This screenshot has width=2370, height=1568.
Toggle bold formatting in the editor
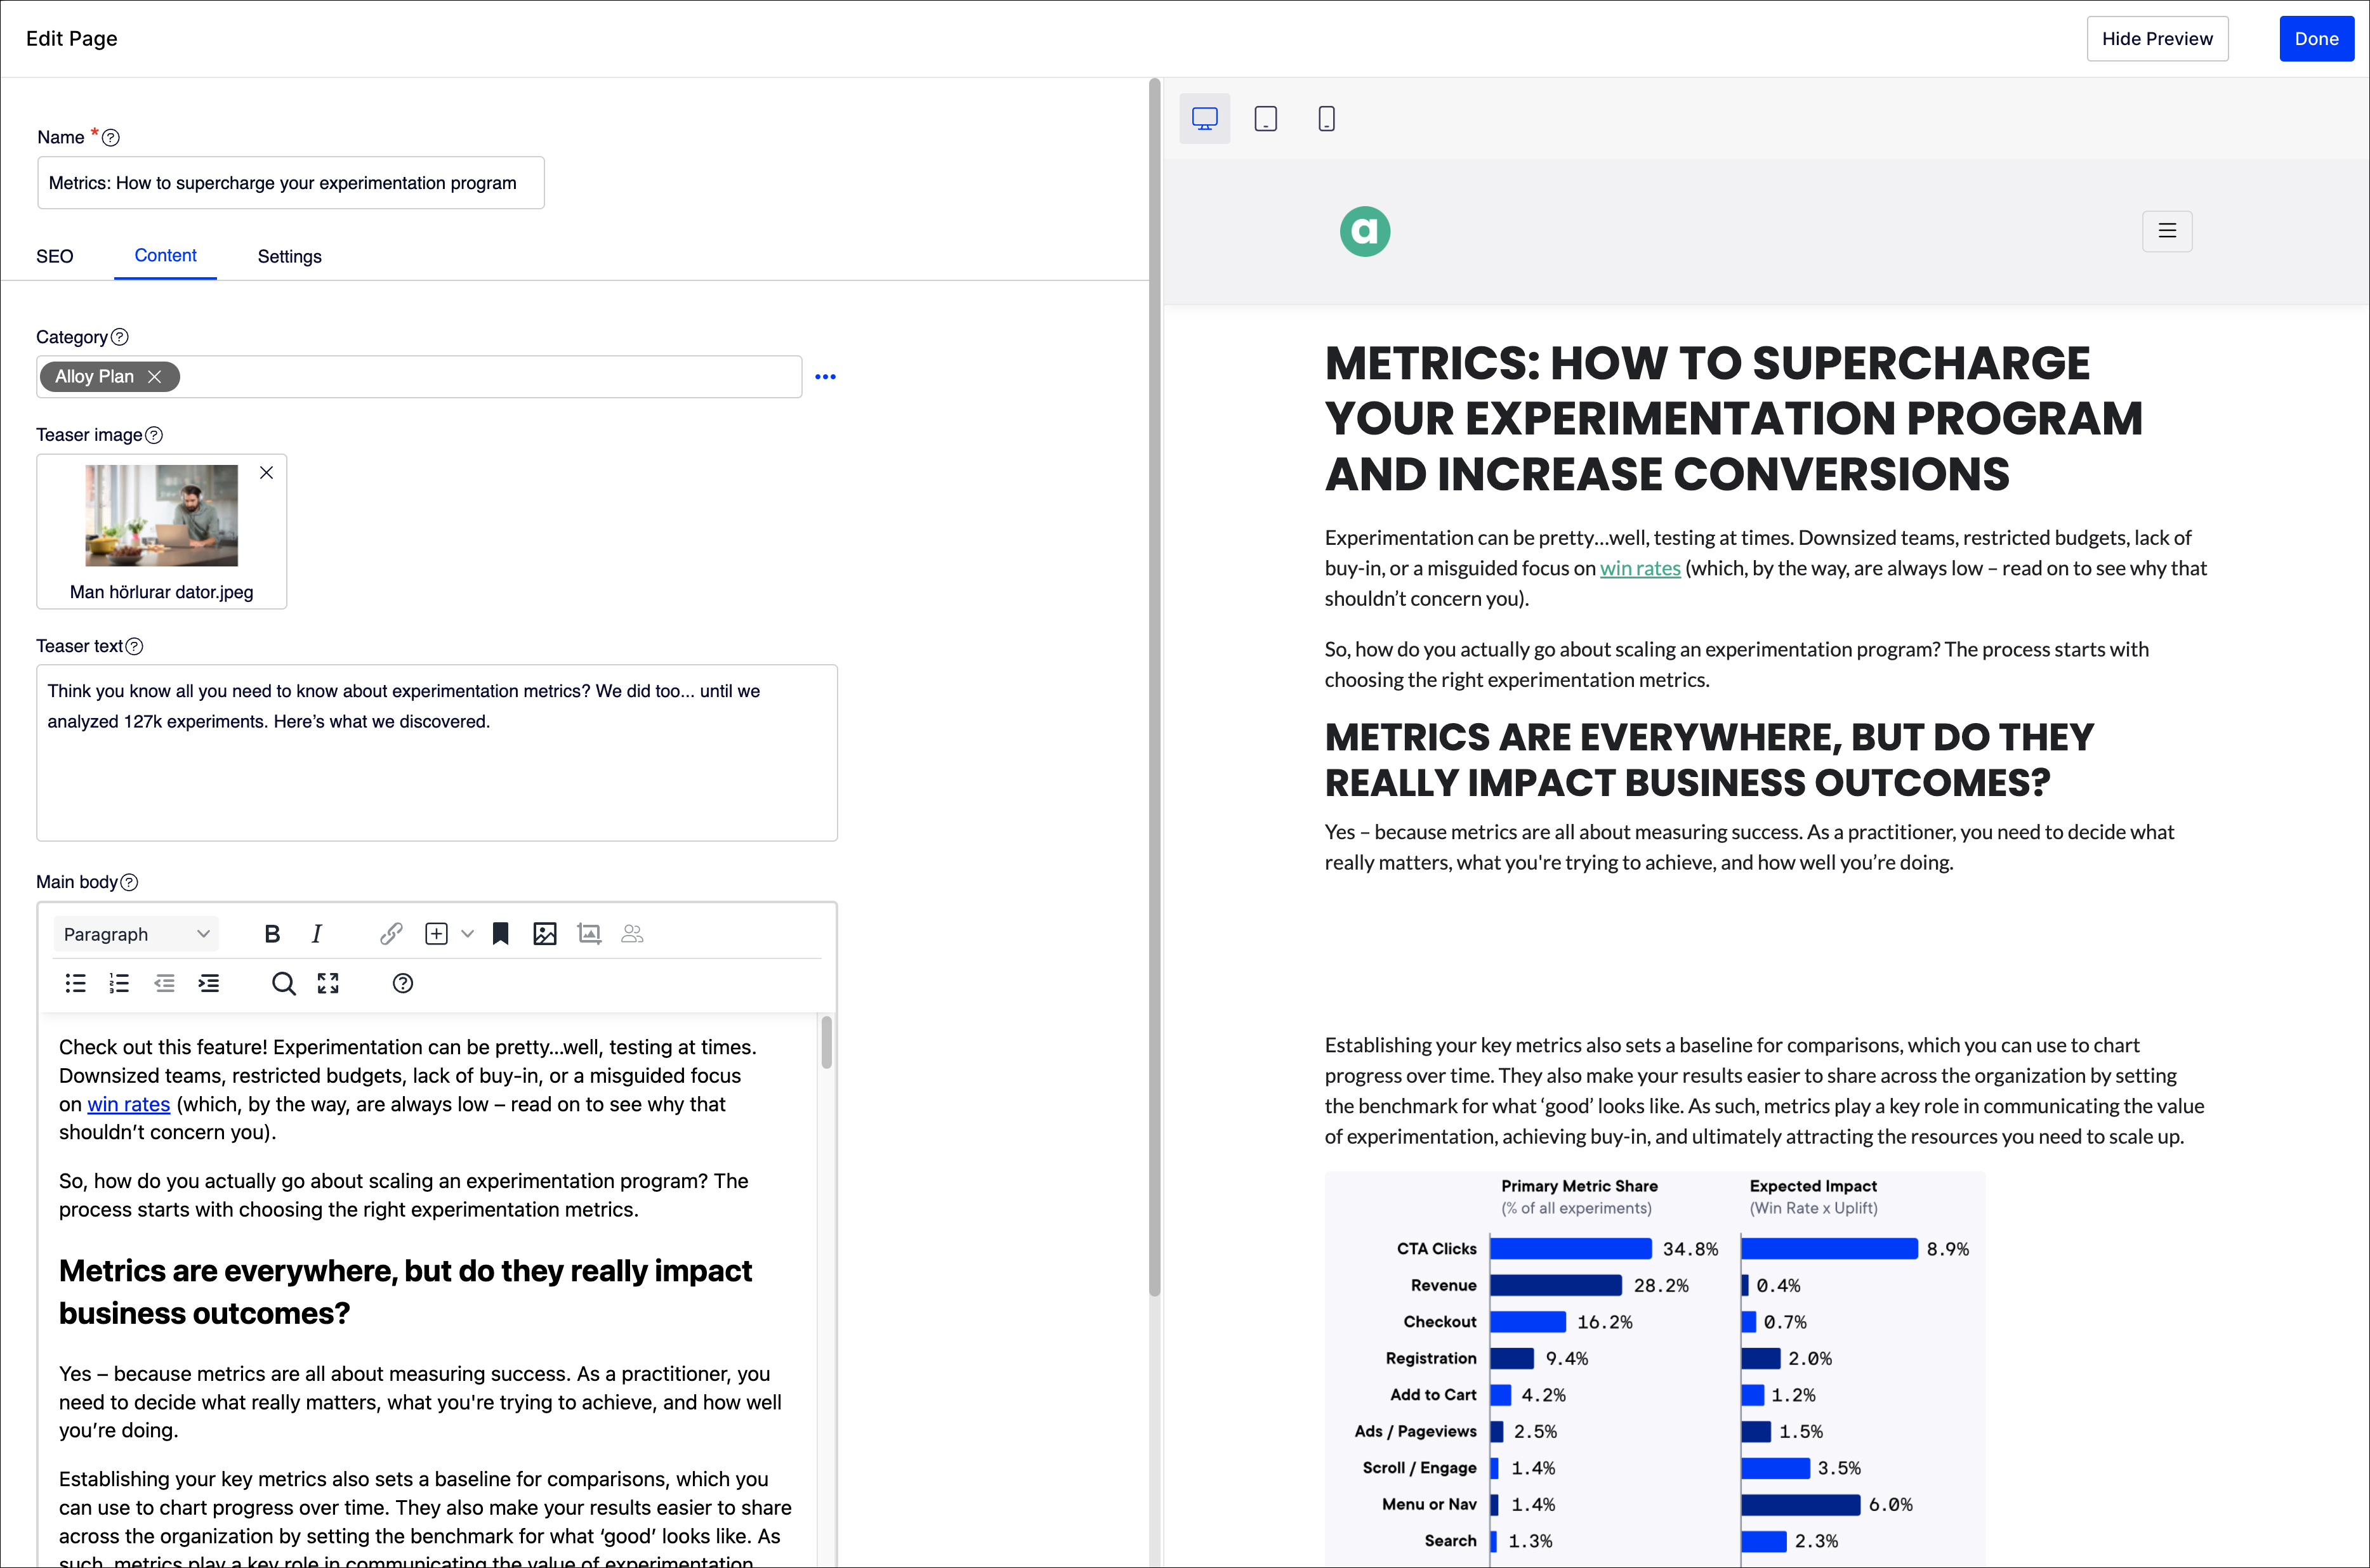click(x=272, y=933)
